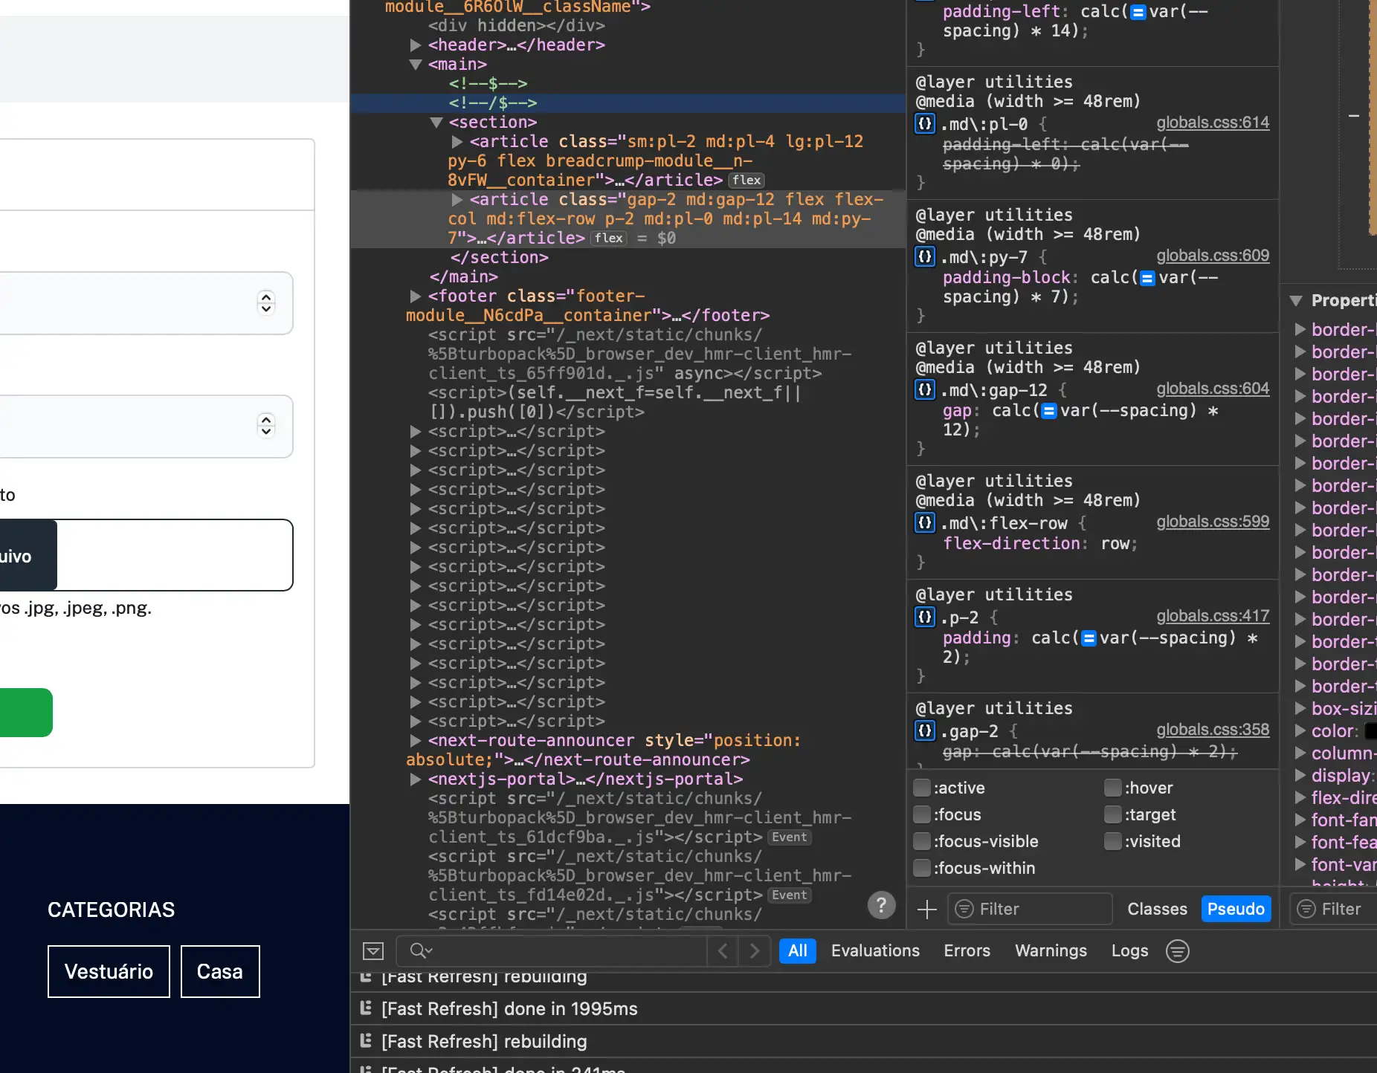1377x1073 pixels.
Task: Go to previous console search result arrow
Action: tap(722, 950)
